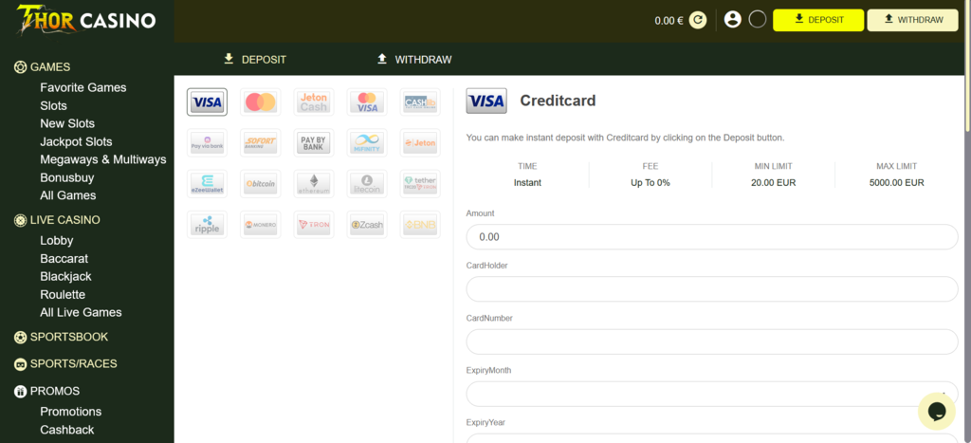971x443 pixels.
Task: Expand the ExpiryMonth dropdown
Action: coord(711,394)
